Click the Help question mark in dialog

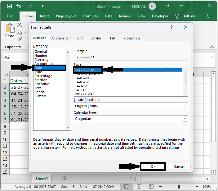pos(172,27)
